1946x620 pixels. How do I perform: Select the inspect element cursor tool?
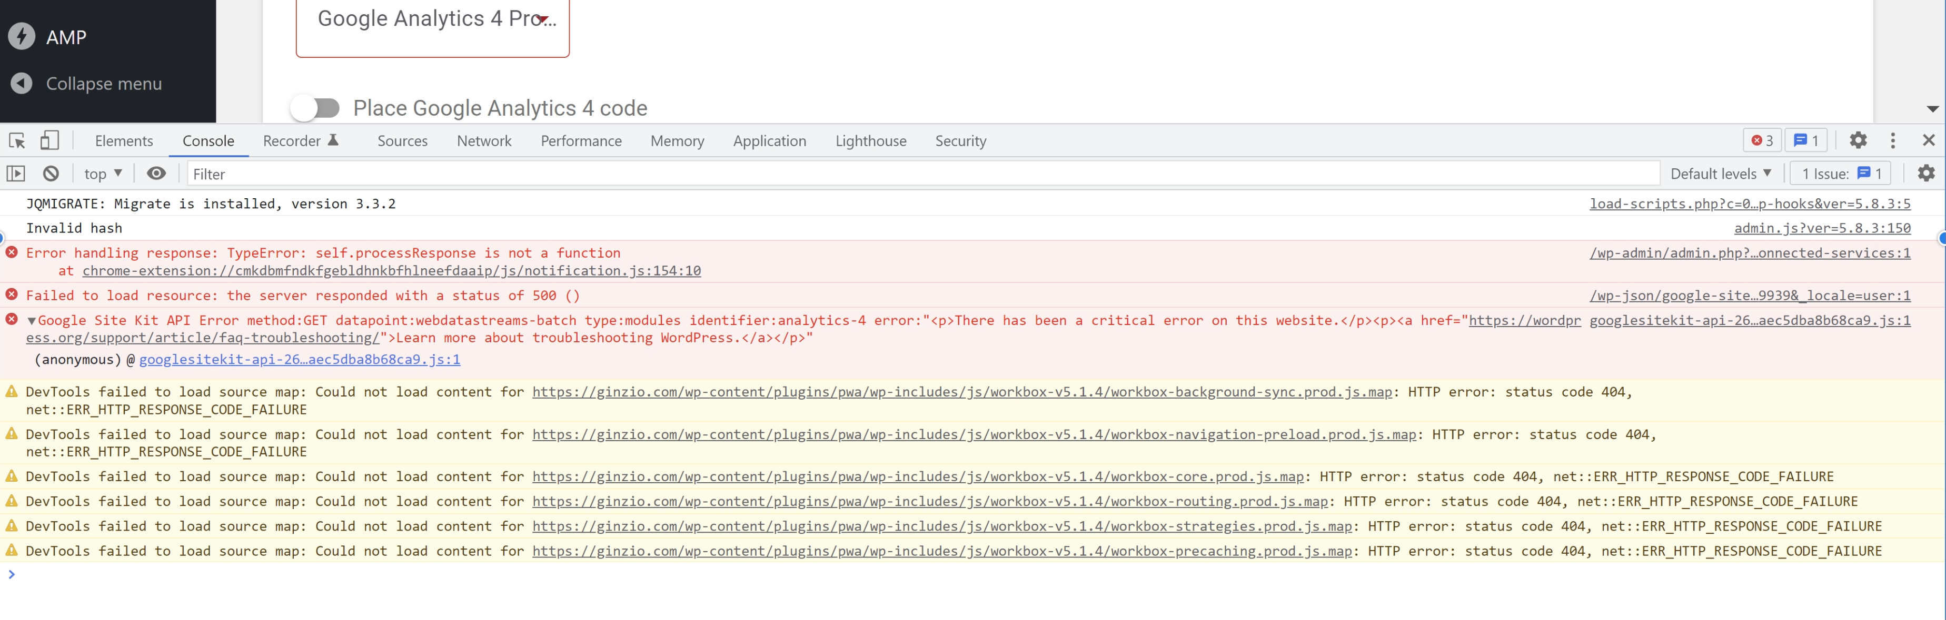pyautogui.click(x=16, y=140)
